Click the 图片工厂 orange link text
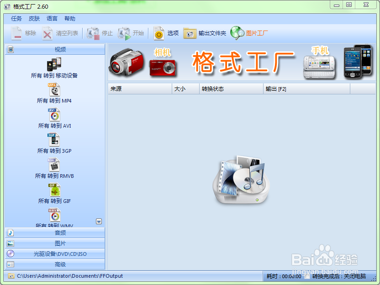380x285 pixels. pos(257,33)
